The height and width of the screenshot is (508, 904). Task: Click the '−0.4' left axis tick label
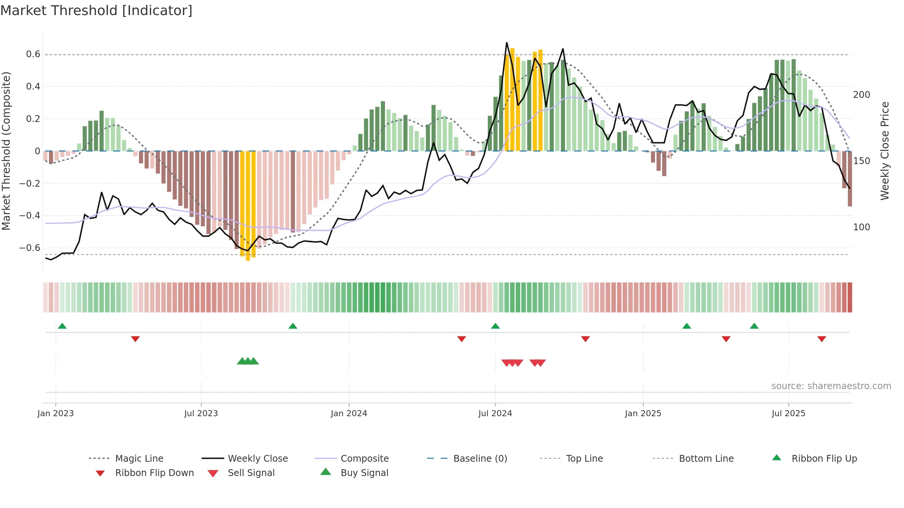click(30, 216)
